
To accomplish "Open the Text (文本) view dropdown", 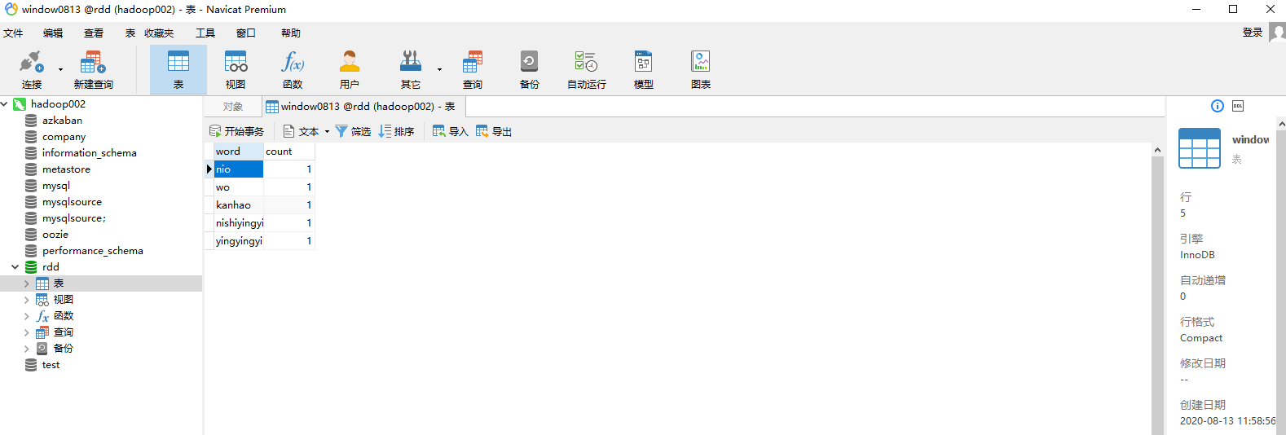I will pyautogui.click(x=306, y=131).
